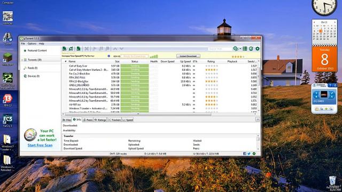Image resolution: width=342 pixels, height=192 pixels.
Task: Click the Stop torrent toolbar icon
Action: 107,49
